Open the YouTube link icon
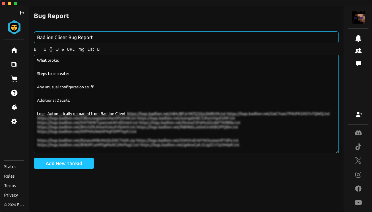The height and width of the screenshot is (212, 372). [358, 203]
